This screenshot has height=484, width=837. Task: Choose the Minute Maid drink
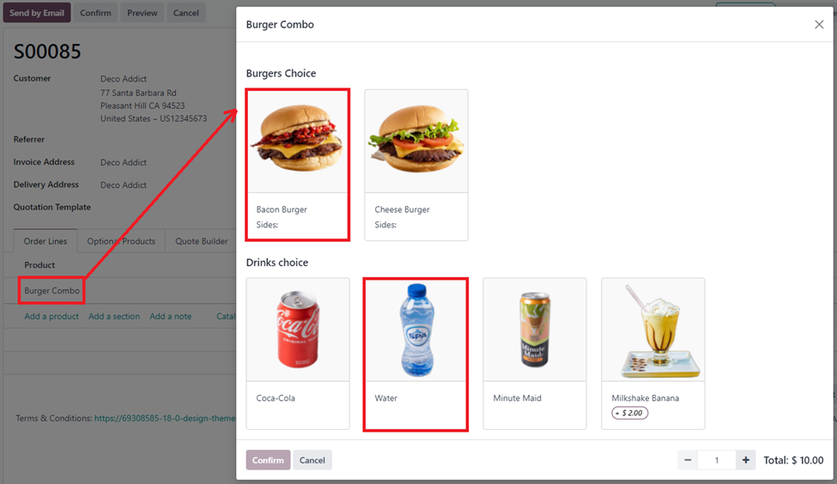tap(534, 354)
